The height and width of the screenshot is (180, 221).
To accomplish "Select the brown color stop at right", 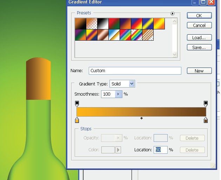I will 206,120.
